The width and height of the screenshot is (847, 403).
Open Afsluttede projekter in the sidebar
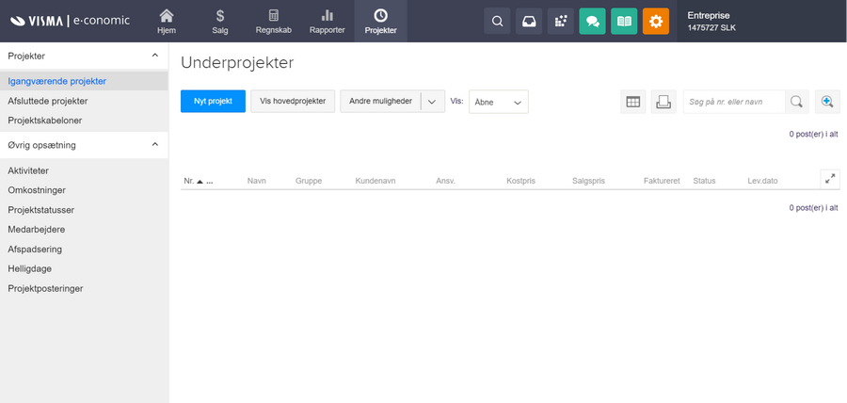coord(48,101)
